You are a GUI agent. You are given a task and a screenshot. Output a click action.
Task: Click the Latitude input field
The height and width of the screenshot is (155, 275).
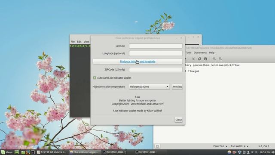tap(156, 46)
